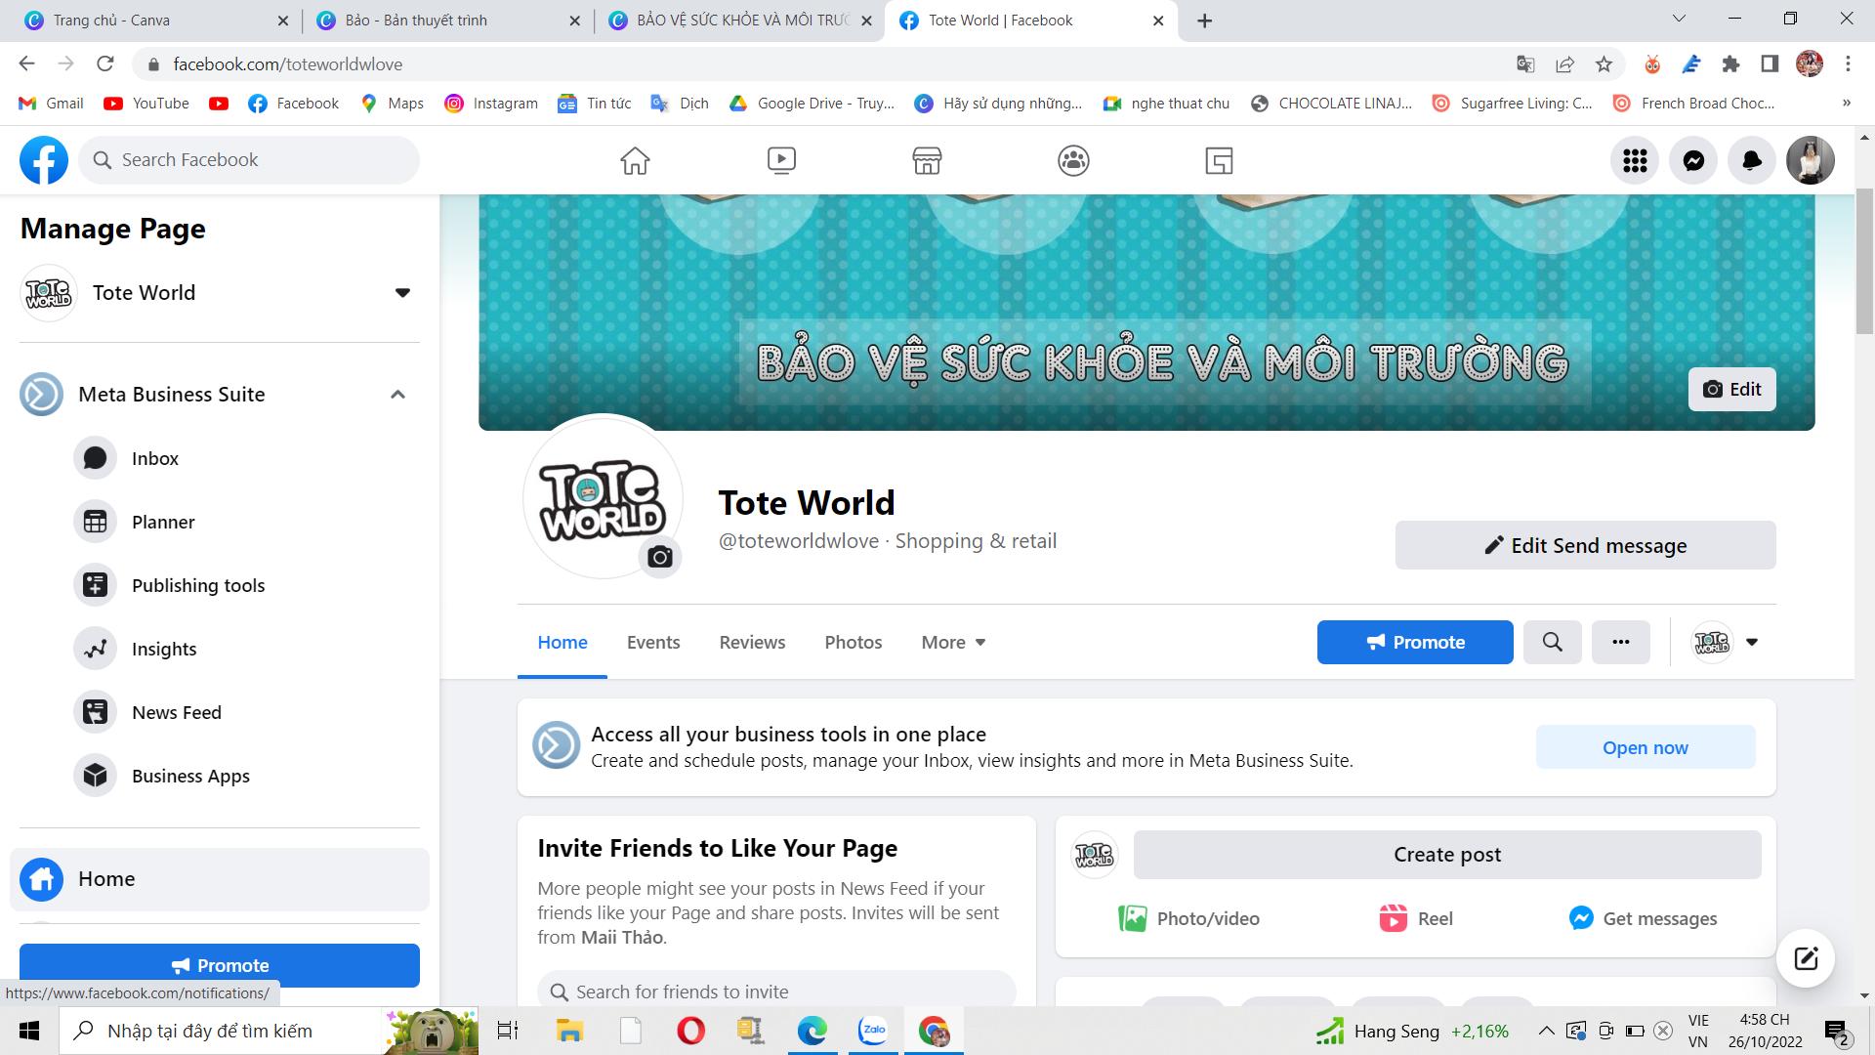This screenshot has height=1055, width=1875.
Task: Collapse Meta Business Suite section
Action: click(x=397, y=395)
